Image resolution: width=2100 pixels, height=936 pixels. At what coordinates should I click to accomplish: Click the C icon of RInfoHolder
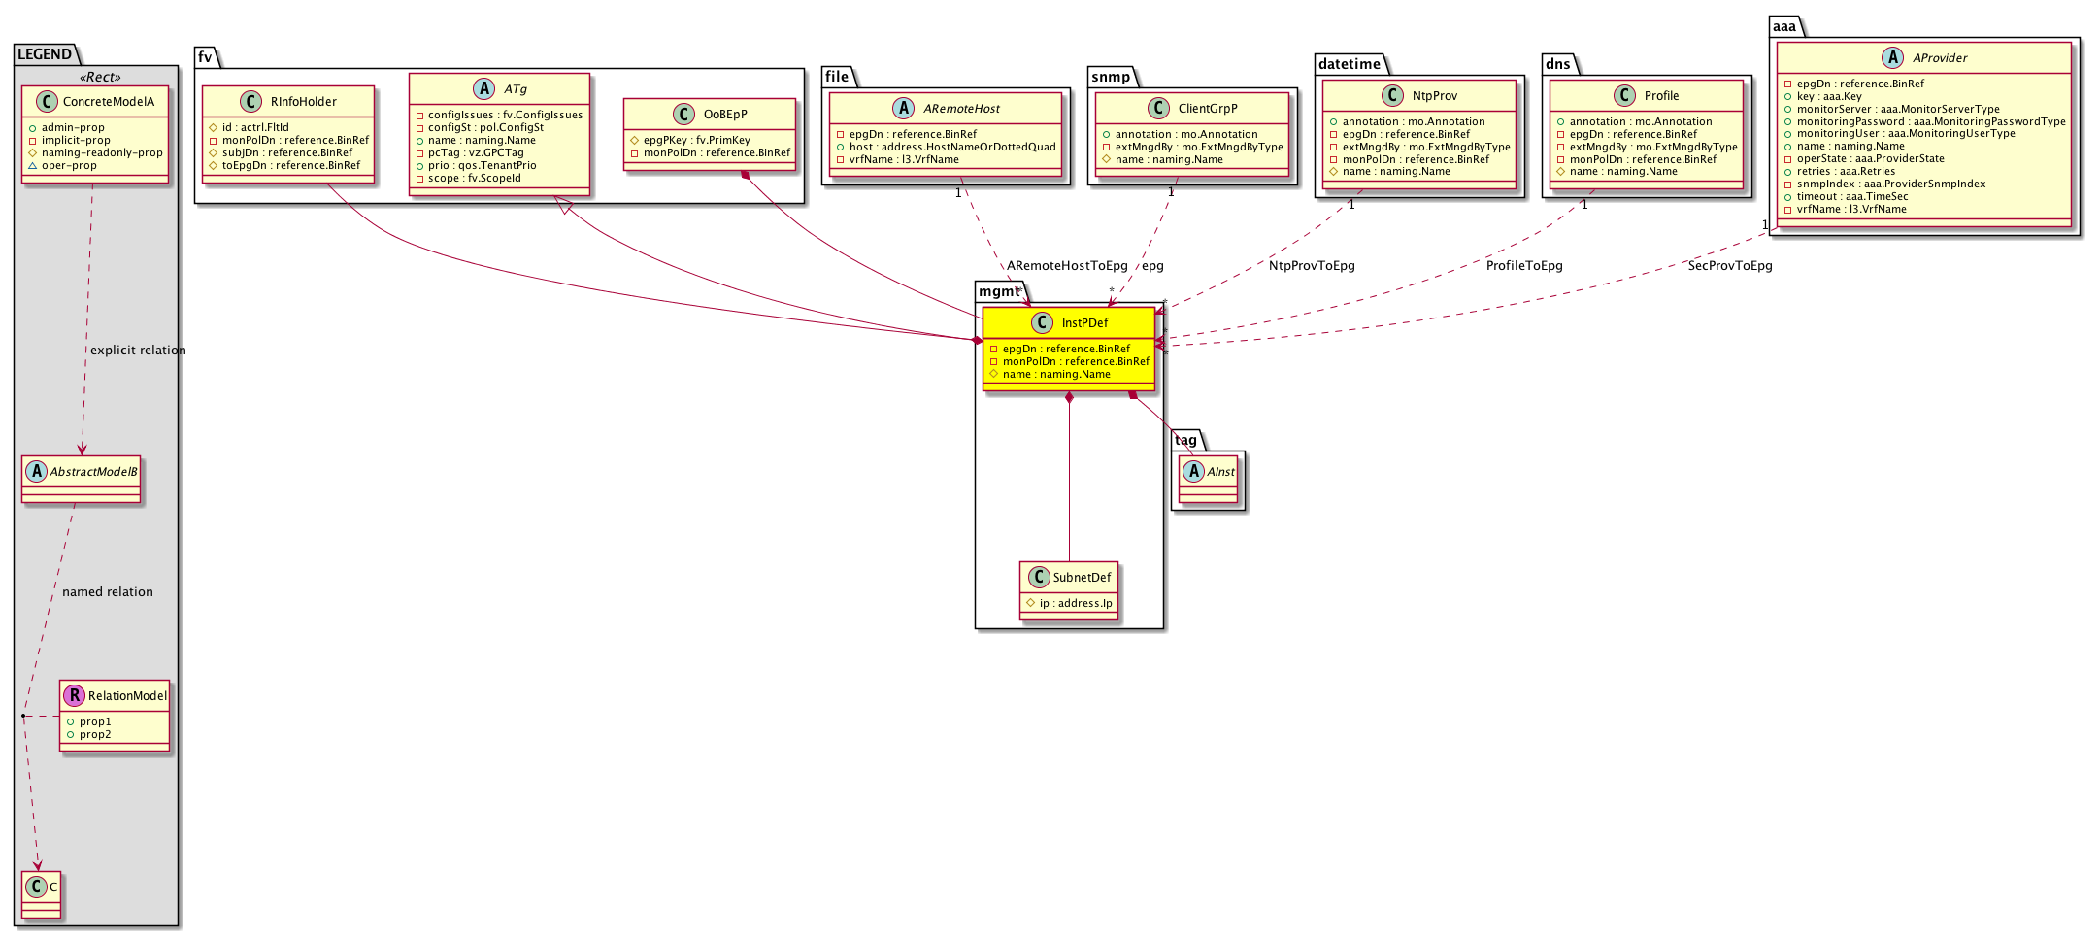(x=250, y=101)
